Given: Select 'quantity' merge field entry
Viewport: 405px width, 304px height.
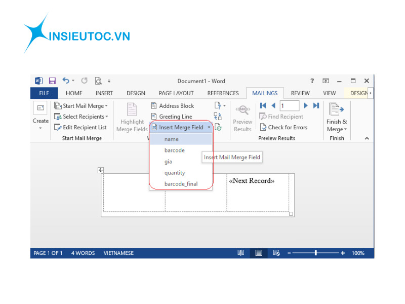Looking at the screenshot, I should [175, 173].
